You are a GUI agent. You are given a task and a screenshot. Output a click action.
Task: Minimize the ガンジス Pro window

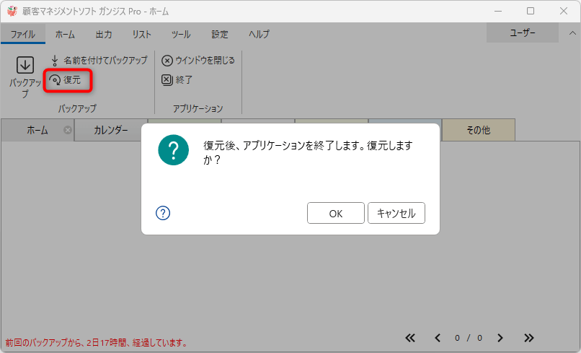pos(498,11)
